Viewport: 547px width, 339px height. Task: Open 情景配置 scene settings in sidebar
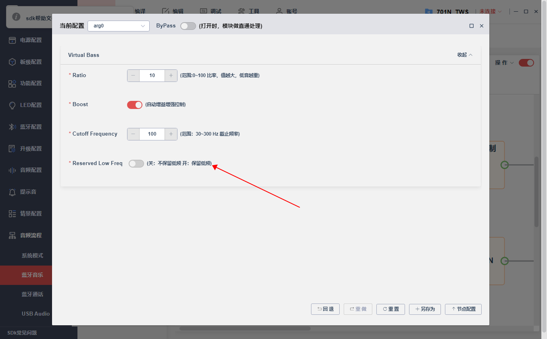coord(26,214)
